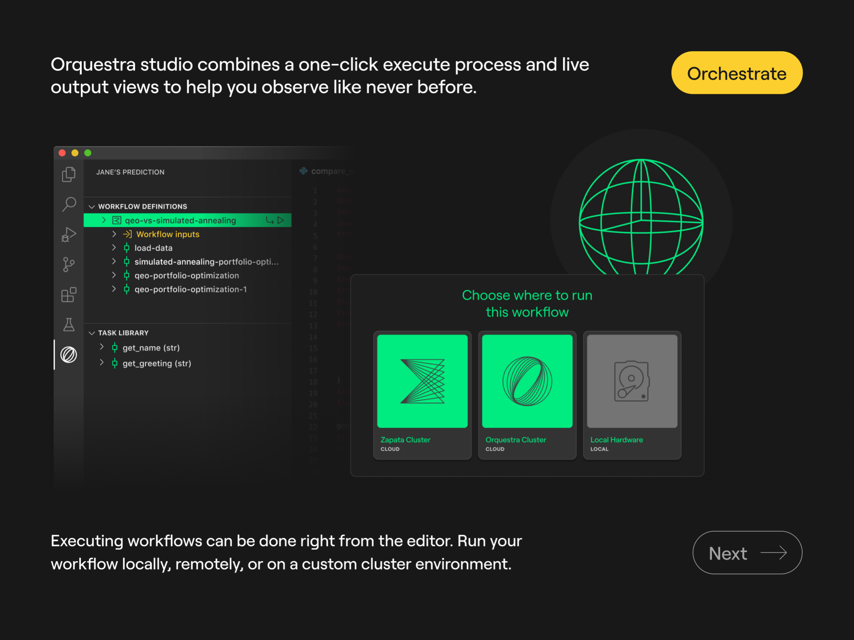Screen dimensions: 854x640
Task: Click the Local Hardware disk drive tile
Action: [632, 381]
